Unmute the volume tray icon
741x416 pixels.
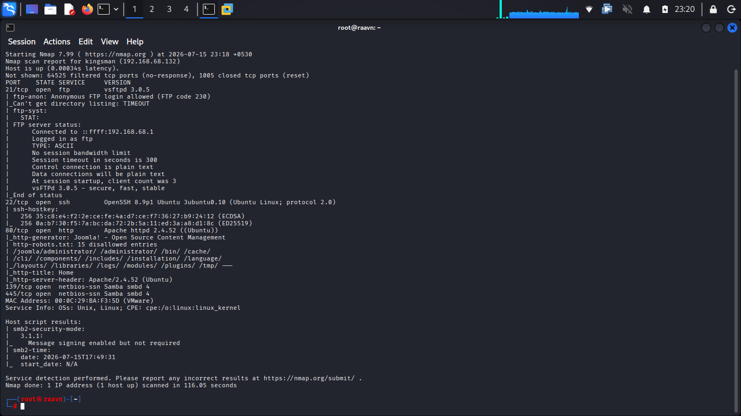(627, 9)
